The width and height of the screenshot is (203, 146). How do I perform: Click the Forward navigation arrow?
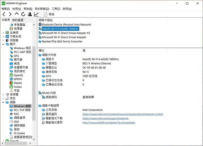pos(10,14)
